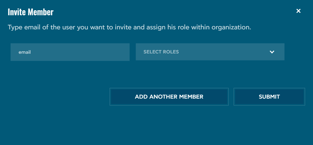313x145 pixels.
Task: Show the role options list
Action: point(210,52)
